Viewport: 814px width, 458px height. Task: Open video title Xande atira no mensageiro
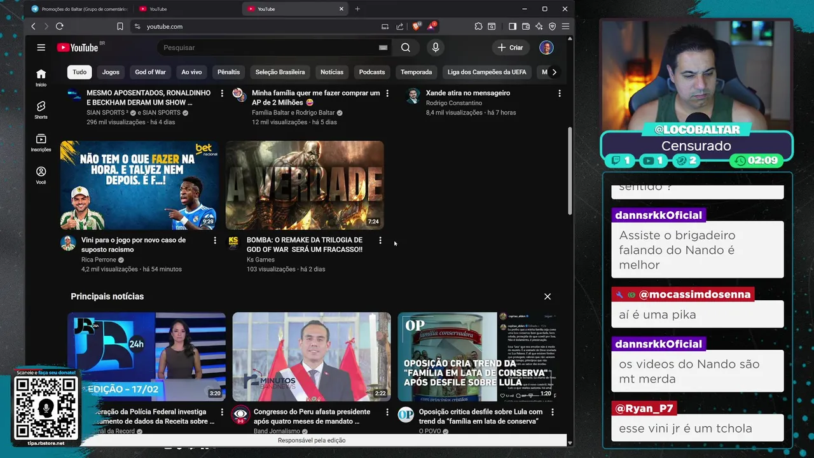(468, 93)
